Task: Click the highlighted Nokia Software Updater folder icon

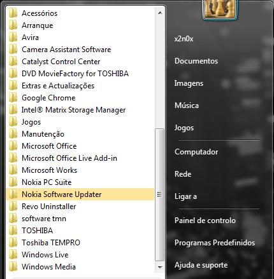Action: [13, 194]
